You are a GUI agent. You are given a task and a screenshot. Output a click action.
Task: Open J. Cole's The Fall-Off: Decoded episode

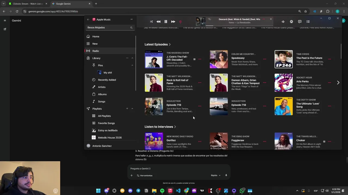[x=177, y=58]
